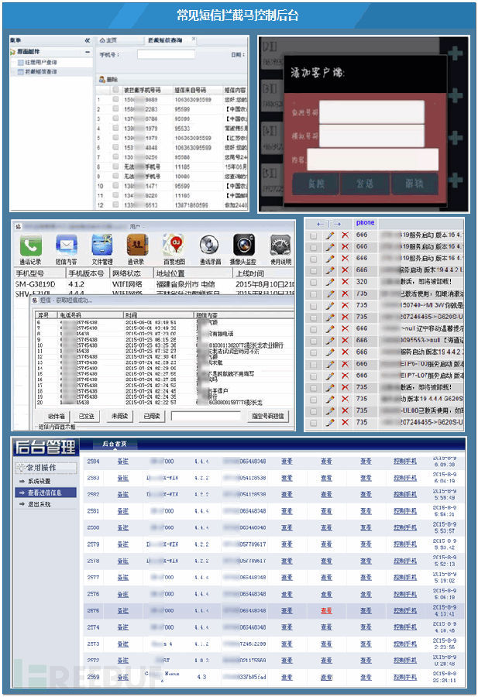
Task: Click the 控制手机 link on row 2583
Action: point(405,478)
